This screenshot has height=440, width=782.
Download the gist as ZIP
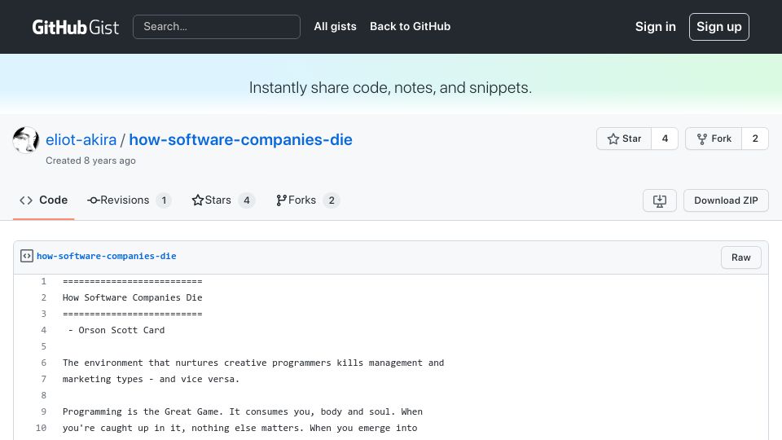pyautogui.click(x=726, y=200)
